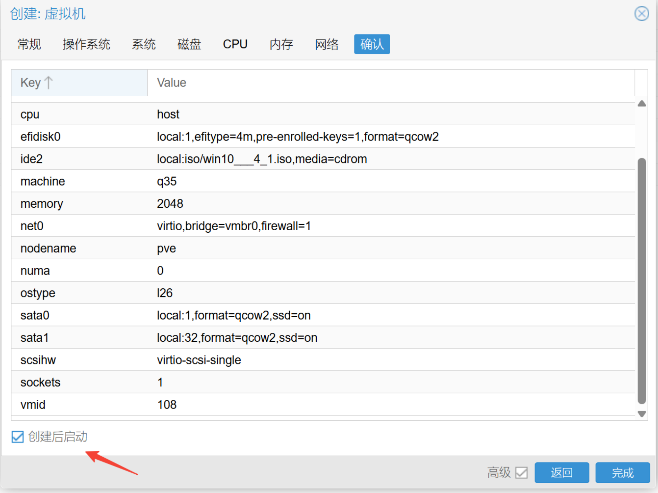Screen dimensions: 658x493
Task: Switch to the 常规 tab
Action: pos(29,44)
